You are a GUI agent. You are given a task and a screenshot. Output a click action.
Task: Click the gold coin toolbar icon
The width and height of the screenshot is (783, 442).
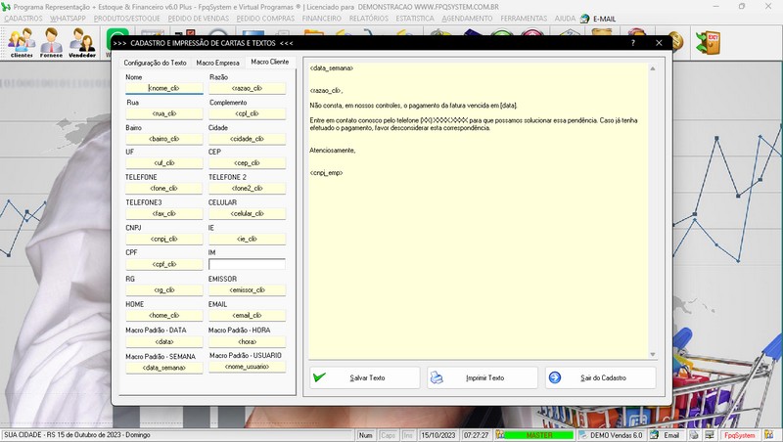(677, 42)
